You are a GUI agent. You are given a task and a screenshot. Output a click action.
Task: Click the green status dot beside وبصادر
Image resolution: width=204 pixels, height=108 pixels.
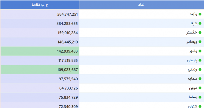coord(200,42)
